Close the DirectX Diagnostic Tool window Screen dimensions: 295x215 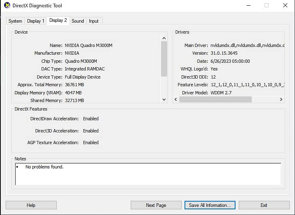[x=285, y=6]
